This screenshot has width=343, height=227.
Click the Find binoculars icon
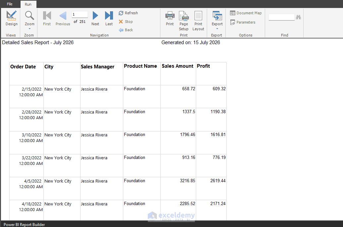tap(298, 17)
